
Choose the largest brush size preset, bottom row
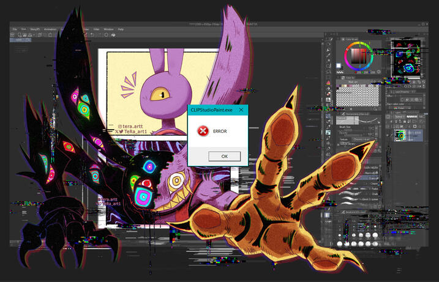click(375, 244)
